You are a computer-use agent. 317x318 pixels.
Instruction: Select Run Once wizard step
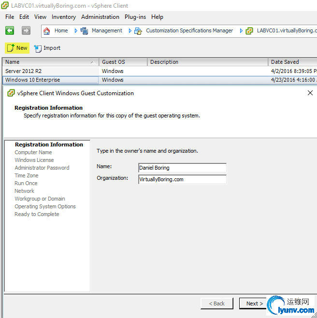pyautogui.click(x=26, y=183)
